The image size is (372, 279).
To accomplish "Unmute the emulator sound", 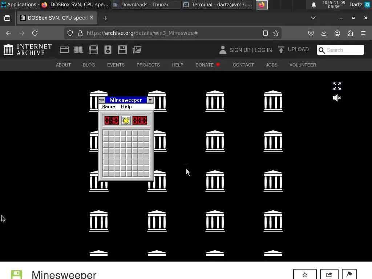I will pyautogui.click(x=337, y=98).
